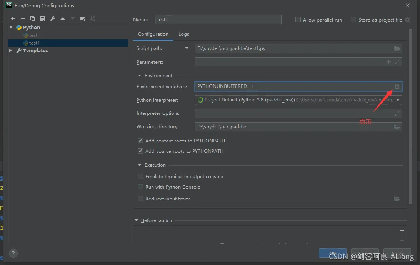
Task: Click the Save Configuration disk icon
Action: pyautogui.click(x=43, y=18)
